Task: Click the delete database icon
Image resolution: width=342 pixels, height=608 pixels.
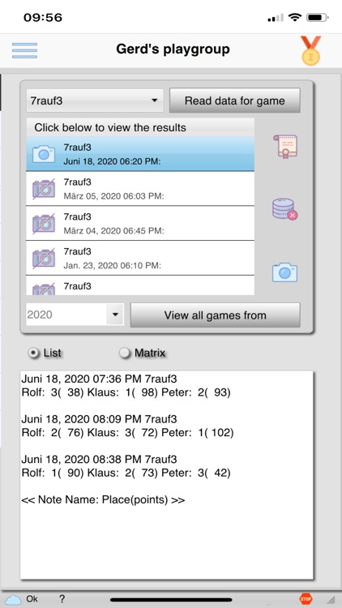Action: [284, 209]
